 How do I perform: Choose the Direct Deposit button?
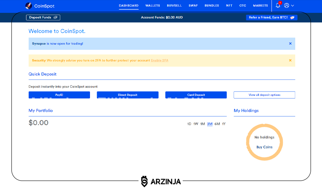(127, 95)
